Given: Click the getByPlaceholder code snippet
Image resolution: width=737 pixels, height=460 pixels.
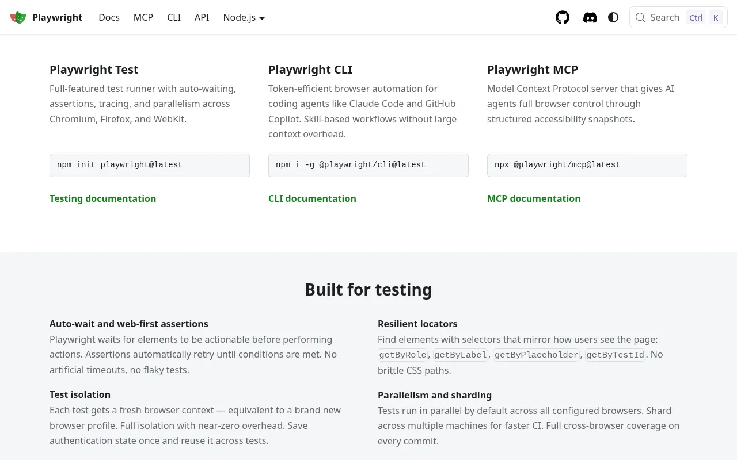Looking at the screenshot, I should pyautogui.click(x=537, y=355).
